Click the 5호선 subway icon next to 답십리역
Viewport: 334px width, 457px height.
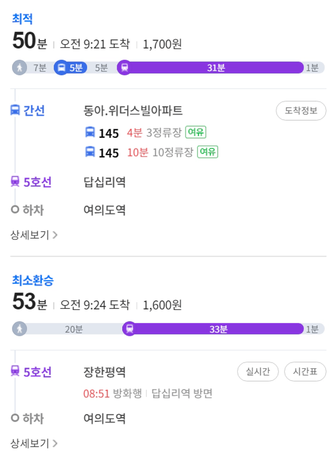pyautogui.click(x=15, y=181)
